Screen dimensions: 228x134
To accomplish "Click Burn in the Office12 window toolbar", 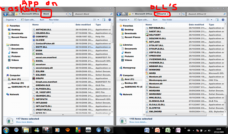I will (x=155, y=20).
